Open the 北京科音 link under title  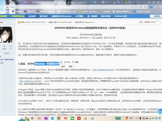(98, 34)
